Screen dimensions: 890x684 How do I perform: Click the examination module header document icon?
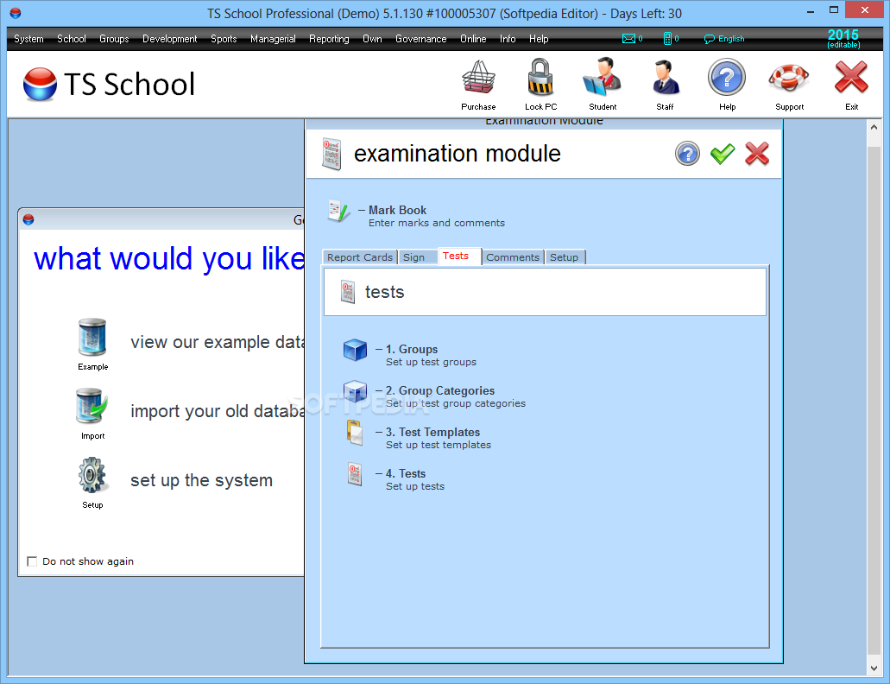pyautogui.click(x=331, y=154)
